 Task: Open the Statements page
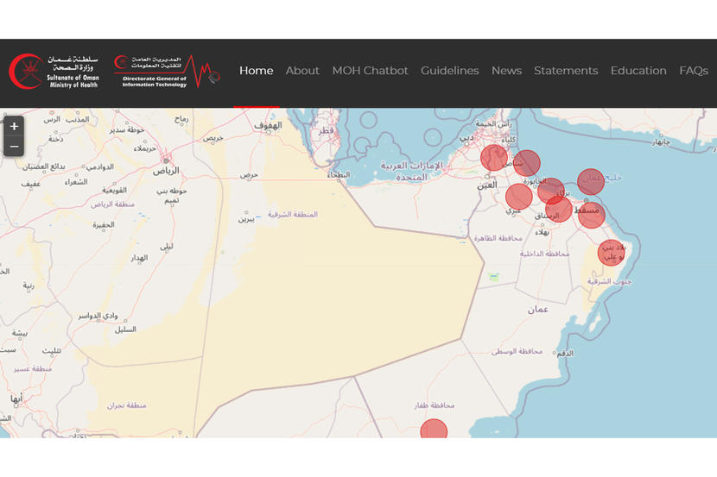[566, 71]
